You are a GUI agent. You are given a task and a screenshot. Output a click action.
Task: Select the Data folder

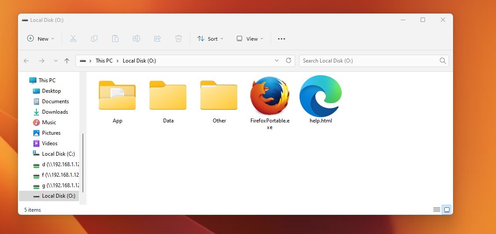coord(168,102)
